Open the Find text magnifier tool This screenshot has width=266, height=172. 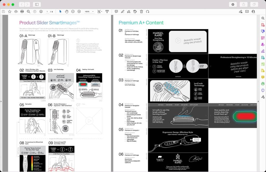point(29,11)
